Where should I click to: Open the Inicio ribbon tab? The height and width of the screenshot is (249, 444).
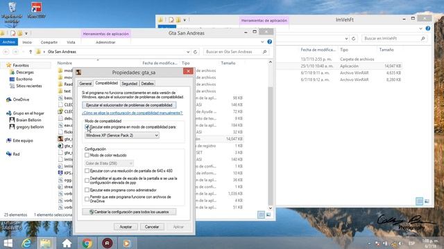[x=27, y=42]
